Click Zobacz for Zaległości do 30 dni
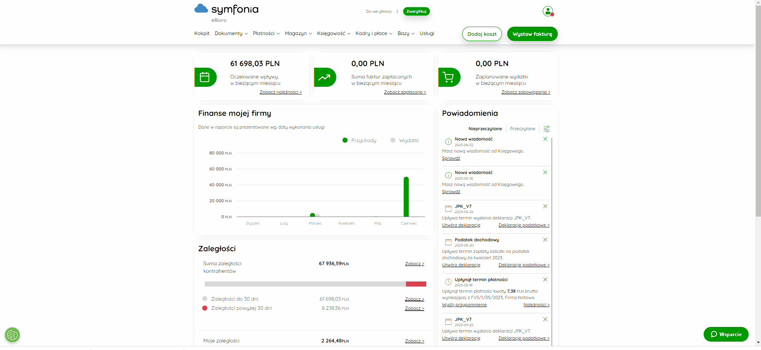This screenshot has width=761, height=350. pyautogui.click(x=415, y=299)
